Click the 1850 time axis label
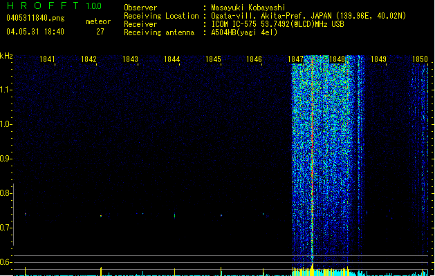This screenshot has height=276, width=435. 420,59
